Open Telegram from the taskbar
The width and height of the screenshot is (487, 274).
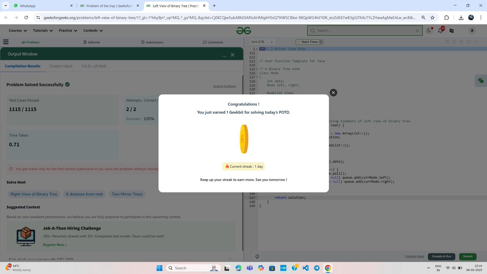pyautogui.click(x=317, y=268)
